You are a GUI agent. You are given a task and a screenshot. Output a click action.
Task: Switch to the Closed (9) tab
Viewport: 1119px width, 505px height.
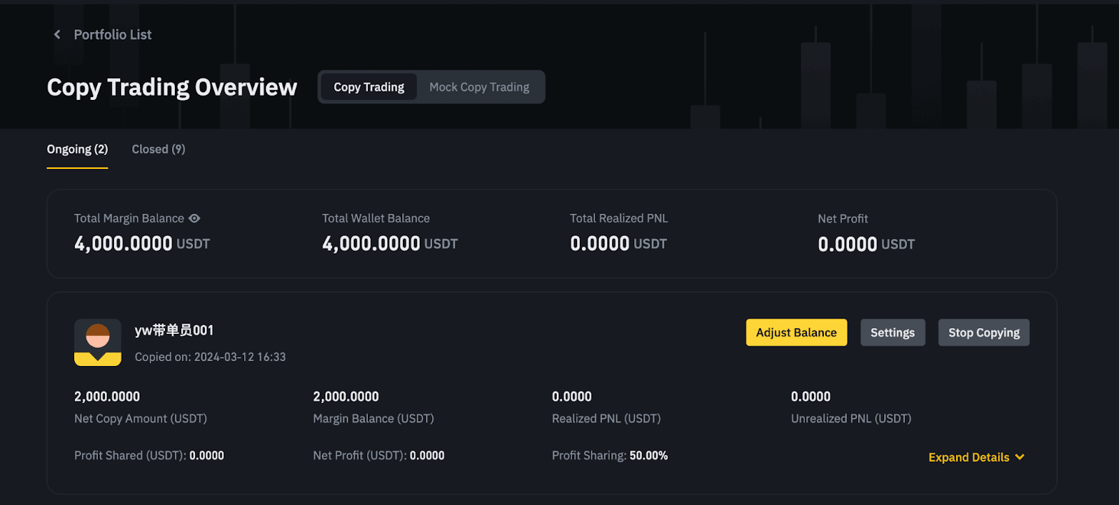[x=158, y=149]
